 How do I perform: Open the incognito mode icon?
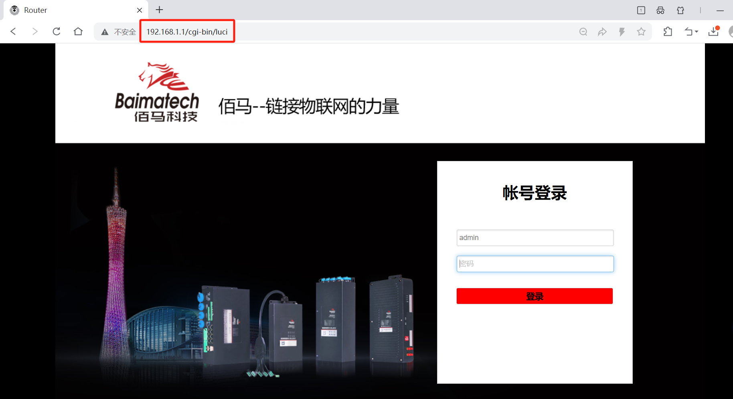pyautogui.click(x=660, y=10)
